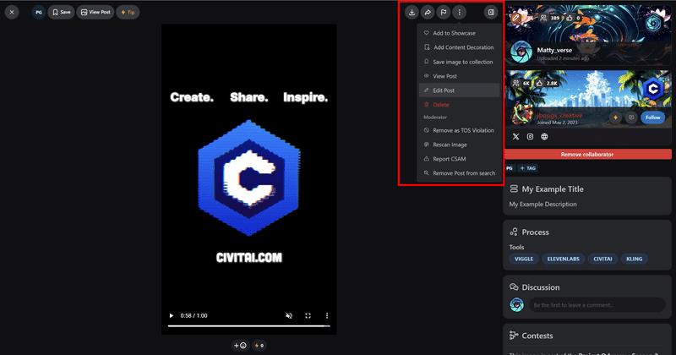
Task: Click Remove collaborator button
Action: tap(587, 155)
